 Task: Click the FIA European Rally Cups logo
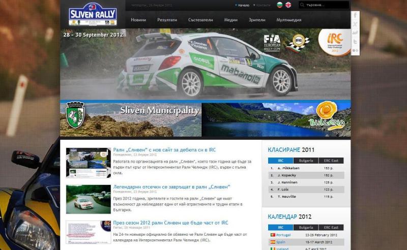tap(272, 43)
